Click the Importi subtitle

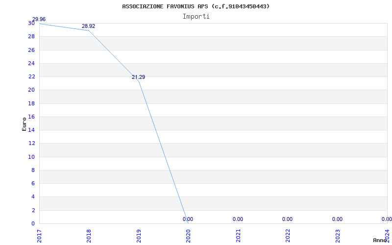click(x=196, y=17)
